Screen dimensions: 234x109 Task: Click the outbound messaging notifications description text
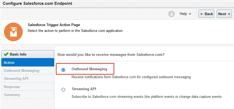pyautogui.click(x=131, y=77)
